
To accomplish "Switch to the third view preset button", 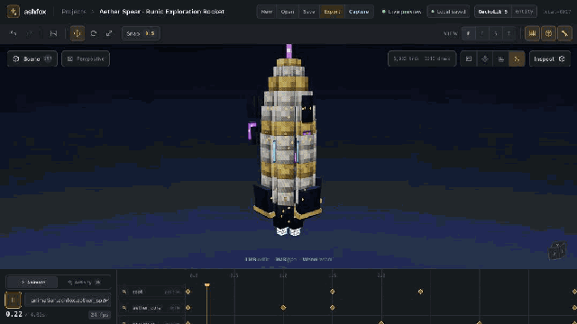I will click(x=495, y=33).
